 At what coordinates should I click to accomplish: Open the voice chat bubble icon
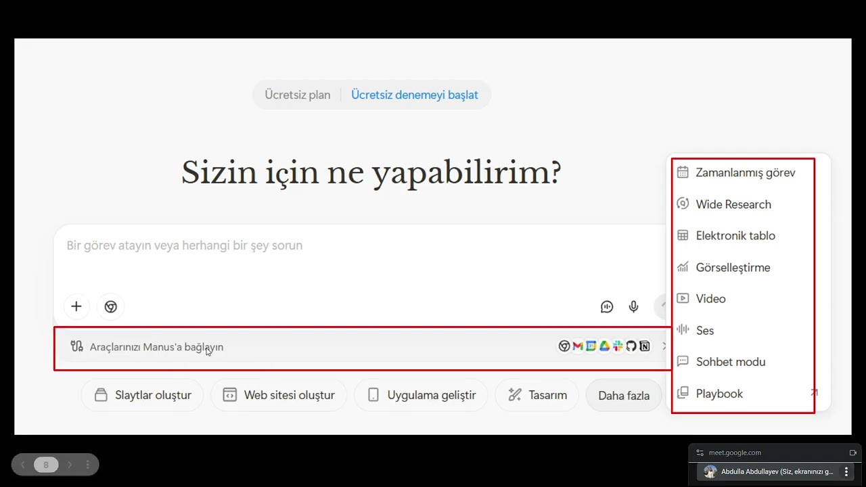coord(607,307)
